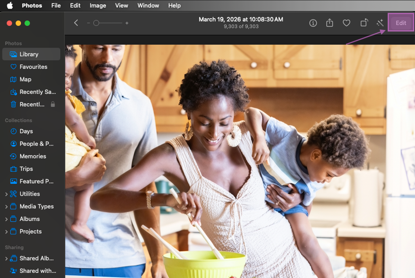Open the Edit menu in menu bar
This screenshot has height=278, width=415.
tap(75, 6)
